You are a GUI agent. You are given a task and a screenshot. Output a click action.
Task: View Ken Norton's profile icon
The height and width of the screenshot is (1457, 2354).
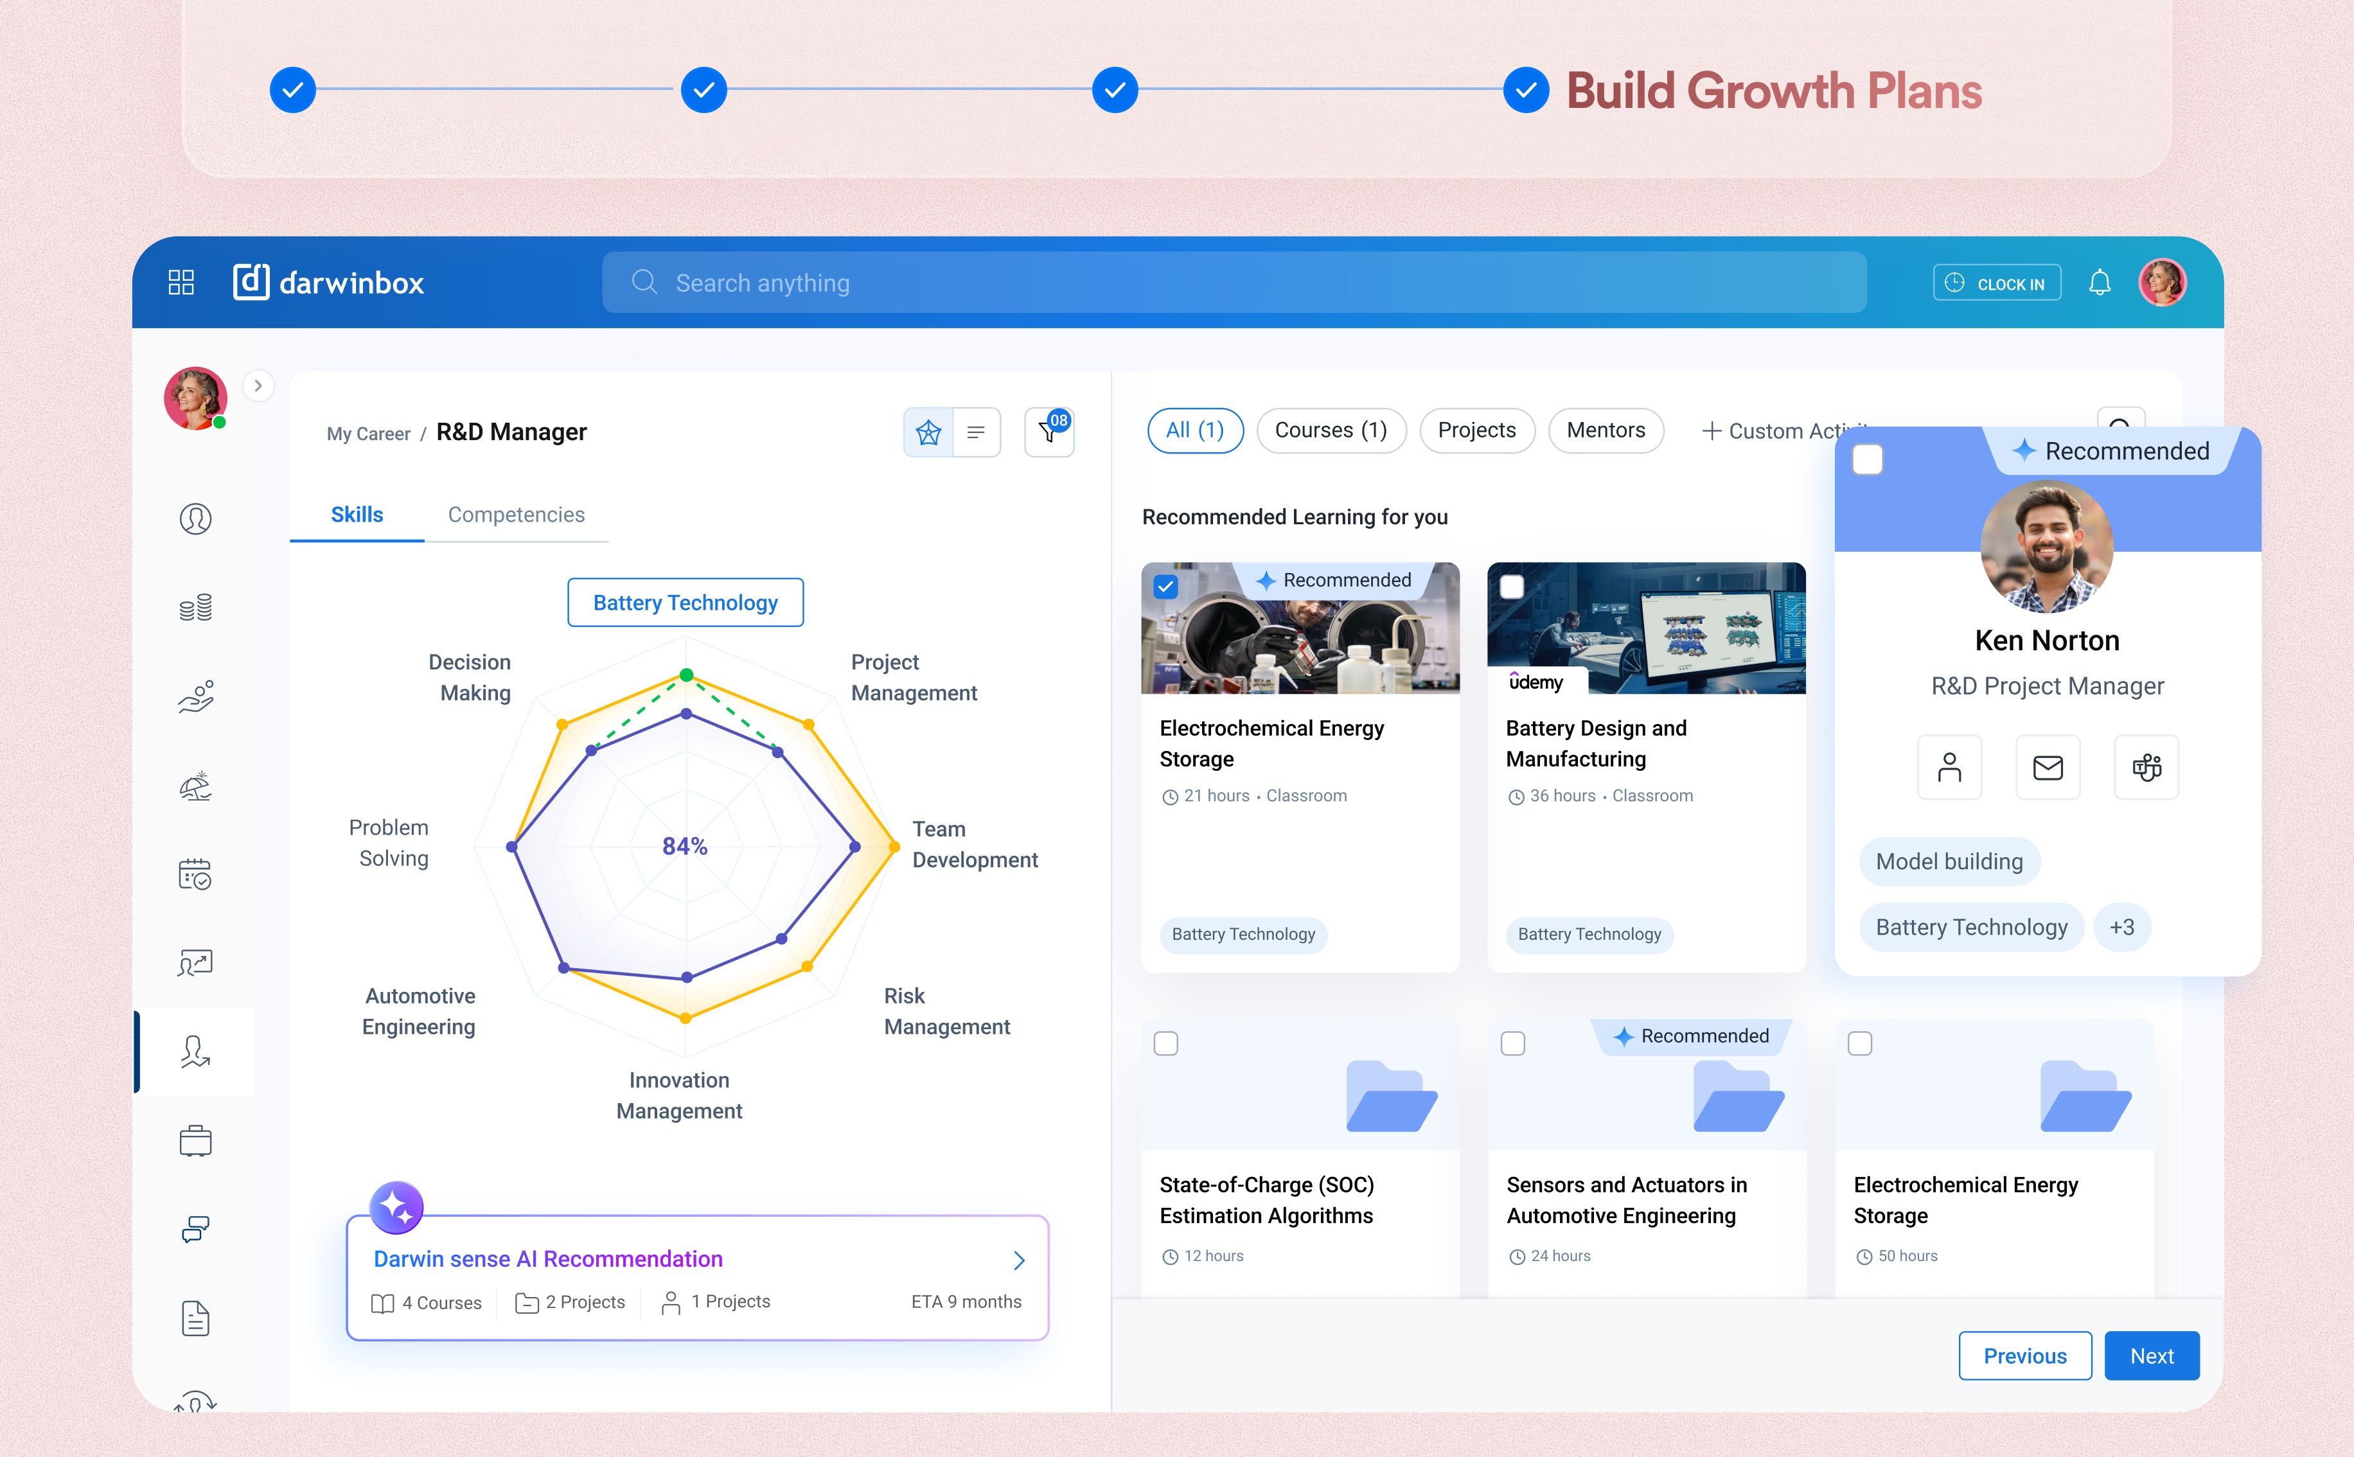pyautogui.click(x=1949, y=767)
